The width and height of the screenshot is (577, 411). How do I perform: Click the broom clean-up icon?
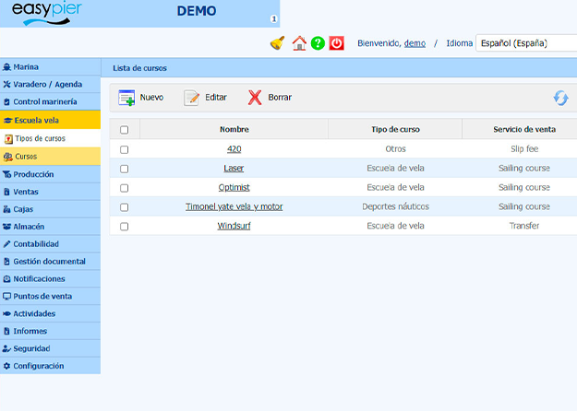pyautogui.click(x=277, y=43)
